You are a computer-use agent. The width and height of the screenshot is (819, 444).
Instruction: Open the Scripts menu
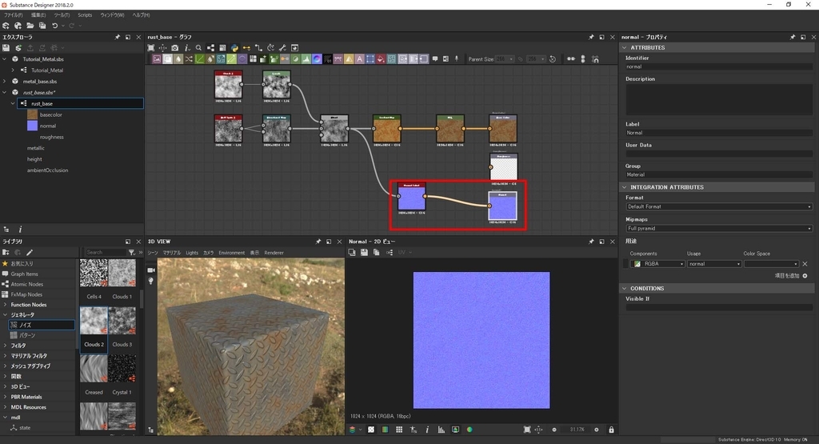(x=84, y=15)
